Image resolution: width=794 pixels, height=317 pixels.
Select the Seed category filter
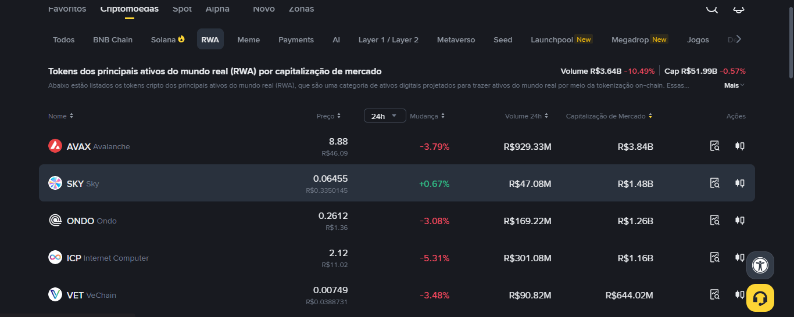(503, 39)
